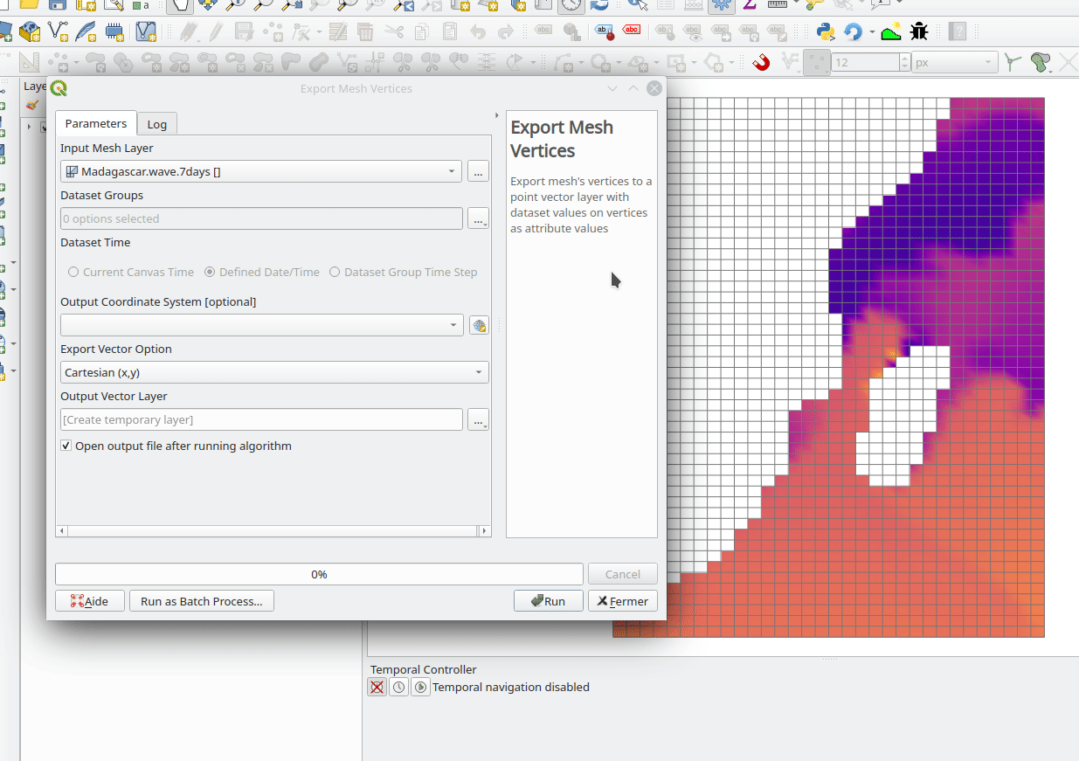Click the black bug debug icon
Image resolution: width=1079 pixels, height=761 pixels.
click(919, 32)
